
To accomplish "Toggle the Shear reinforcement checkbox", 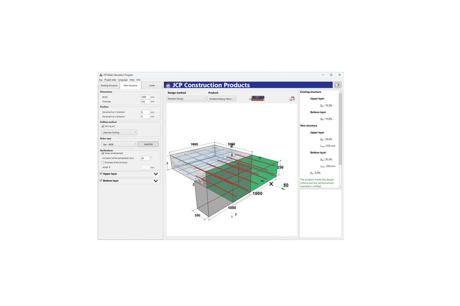I will [103, 153].
